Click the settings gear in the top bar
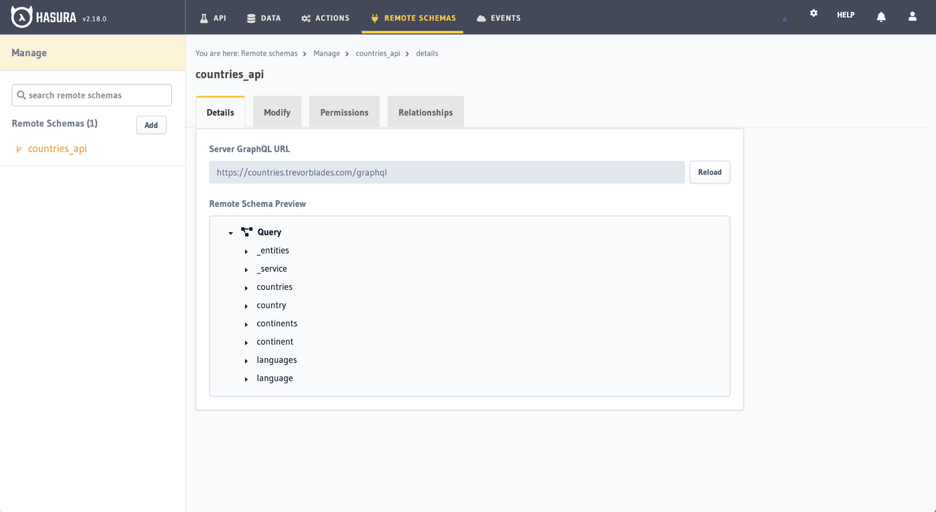The width and height of the screenshot is (936, 512). (x=813, y=13)
